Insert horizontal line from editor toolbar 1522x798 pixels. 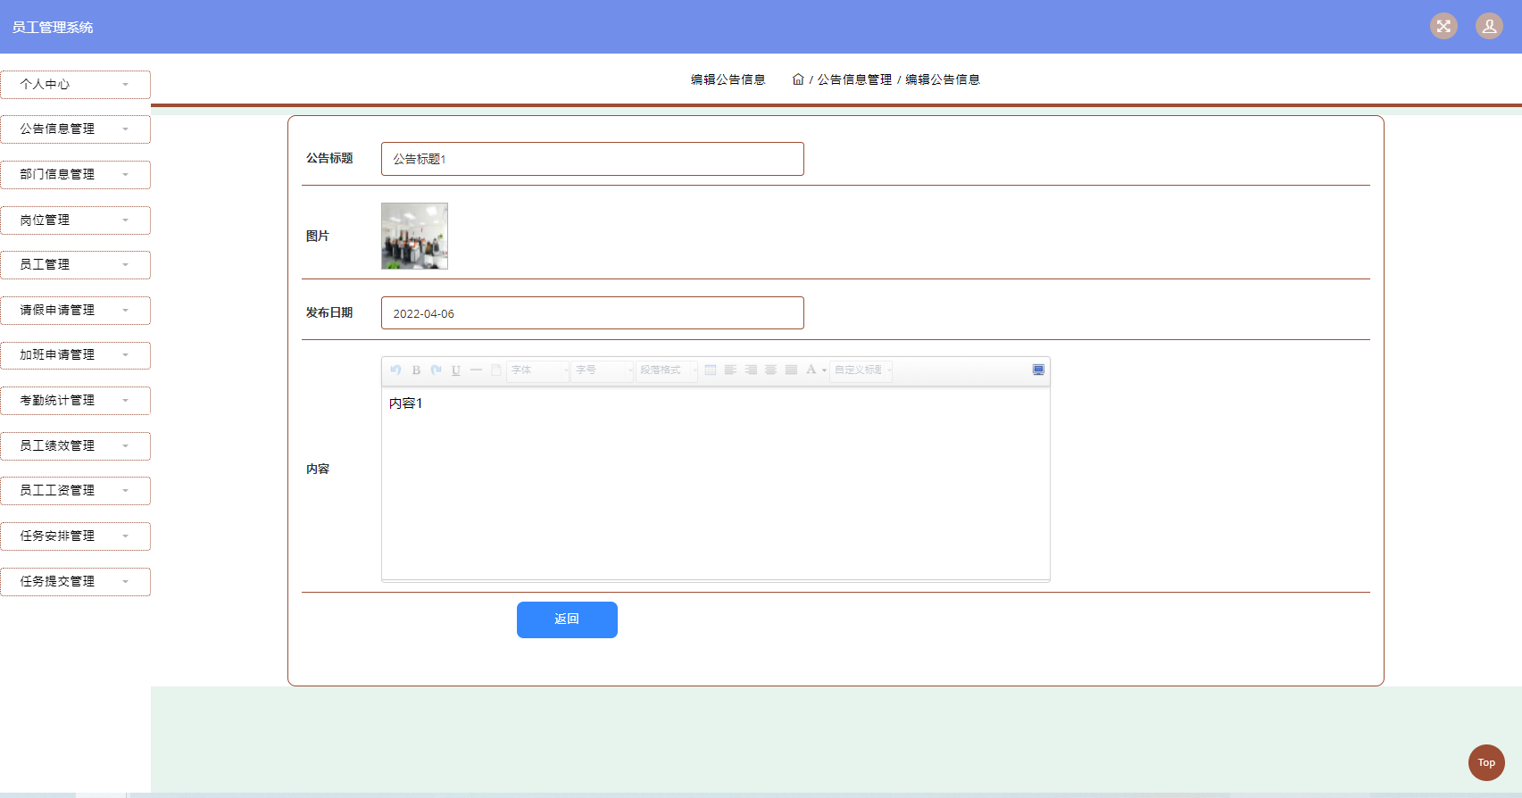(476, 370)
